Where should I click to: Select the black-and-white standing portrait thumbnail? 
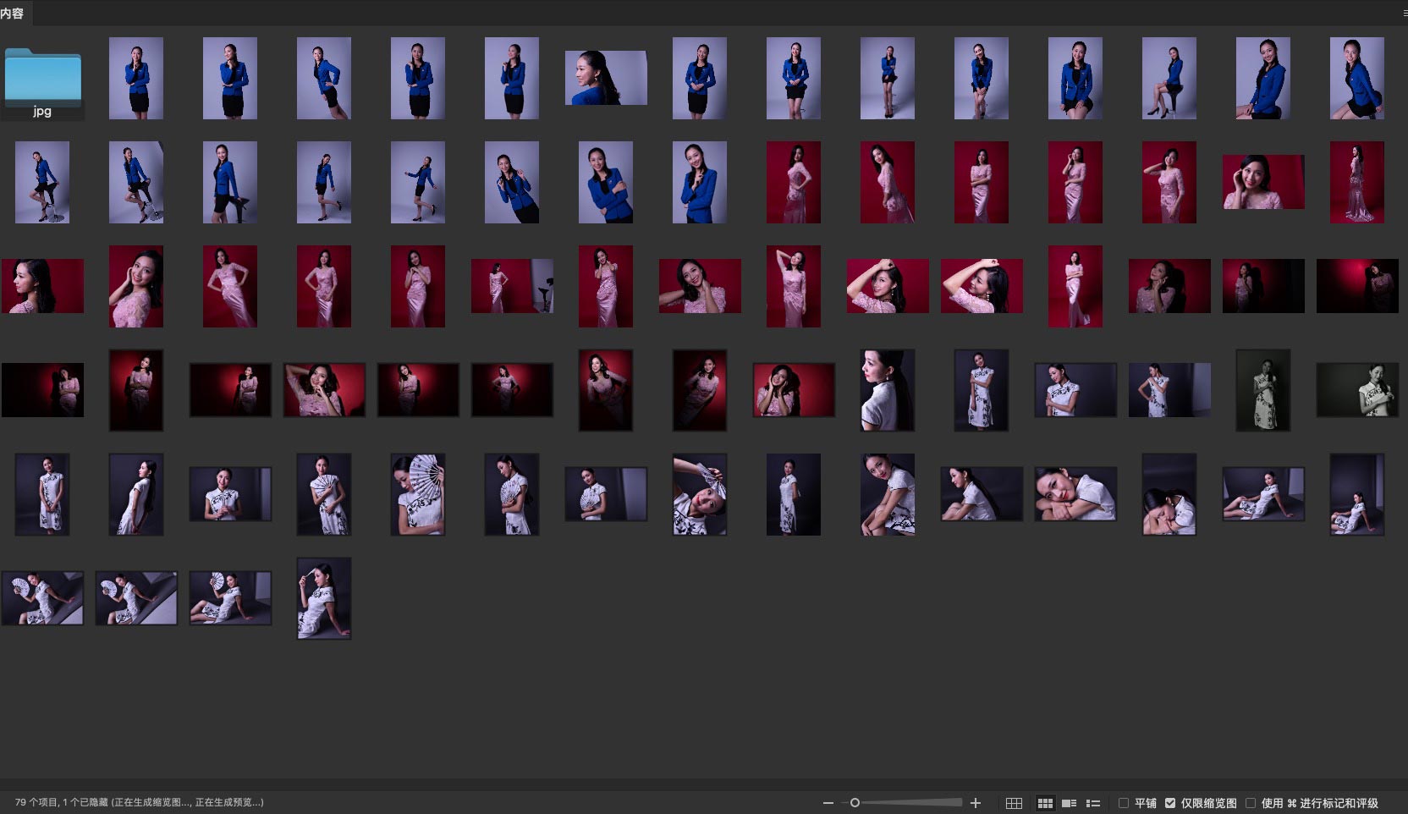point(1263,390)
